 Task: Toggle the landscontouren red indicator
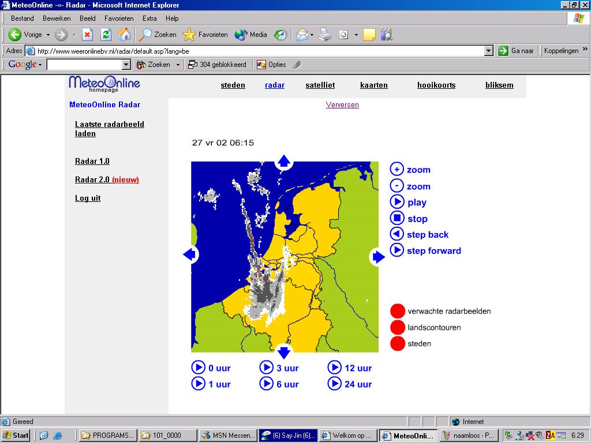398,328
